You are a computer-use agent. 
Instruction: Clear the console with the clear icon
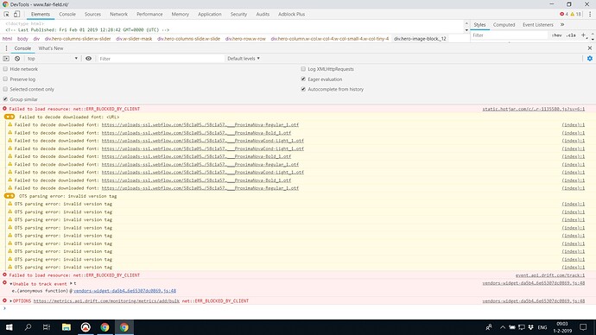click(x=17, y=59)
